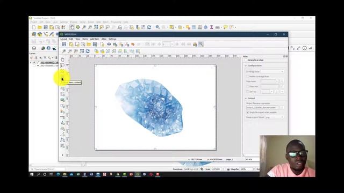Toggle the Sort by checkbox
The height and width of the screenshot is (193, 344).
click(247, 92)
